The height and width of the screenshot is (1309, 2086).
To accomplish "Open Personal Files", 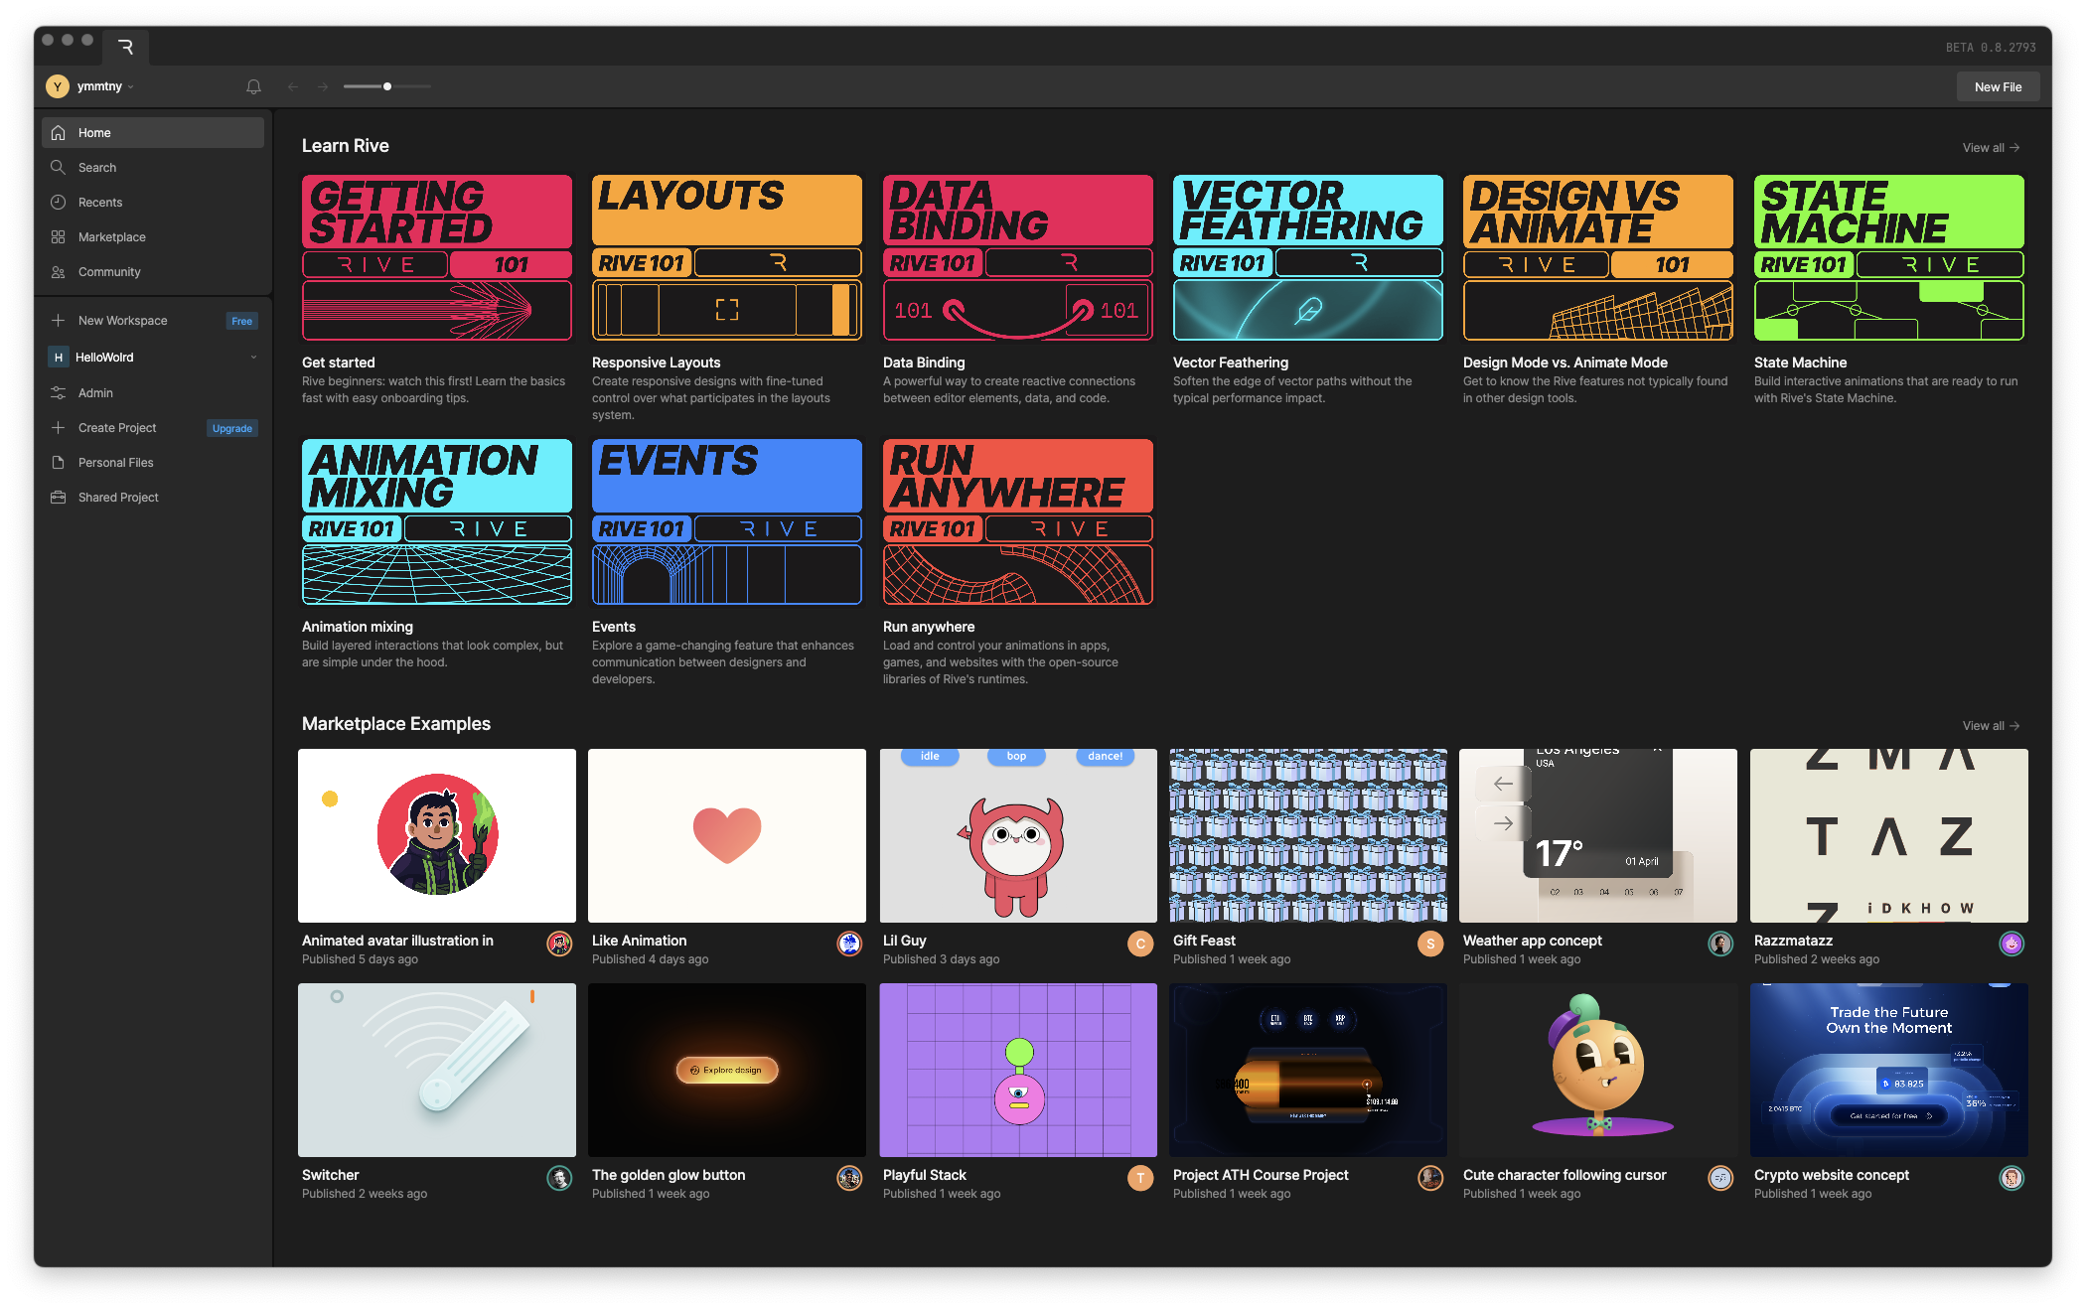I will [153, 462].
